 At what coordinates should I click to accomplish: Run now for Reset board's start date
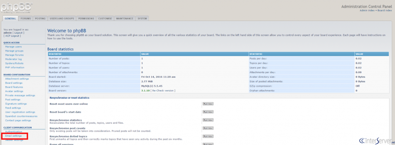[208, 112]
